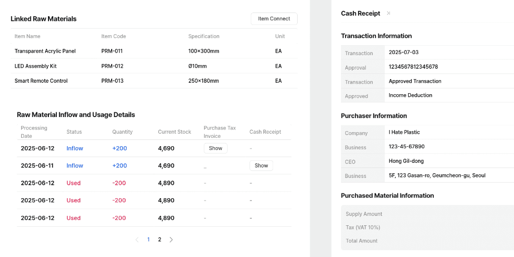Select the Smart Remote Control item
The height and width of the screenshot is (257, 514).
tap(41, 81)
